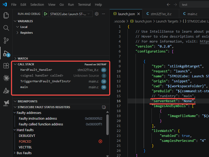Open launch.json via the gear icon
The image size is (209, 157).
97,14
